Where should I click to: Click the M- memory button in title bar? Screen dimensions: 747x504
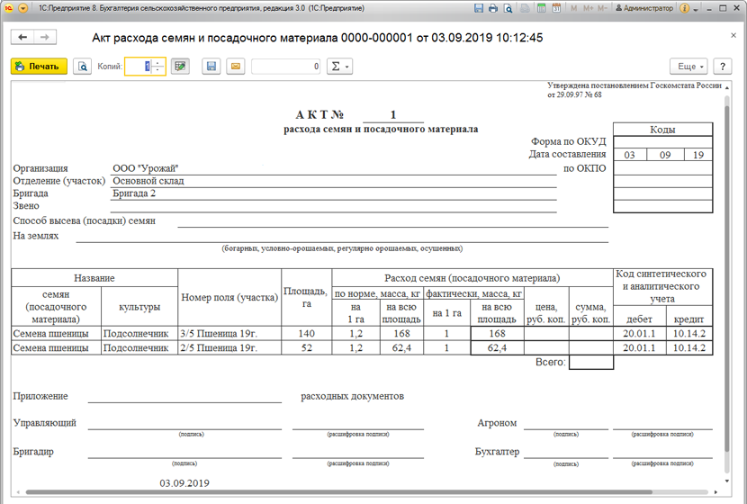coord(602,8)
